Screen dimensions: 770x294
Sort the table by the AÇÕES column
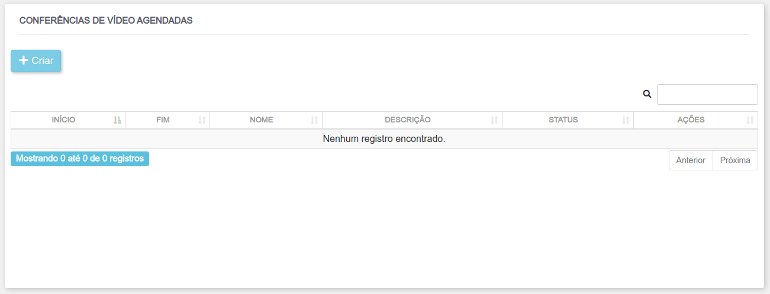(695, 120)
